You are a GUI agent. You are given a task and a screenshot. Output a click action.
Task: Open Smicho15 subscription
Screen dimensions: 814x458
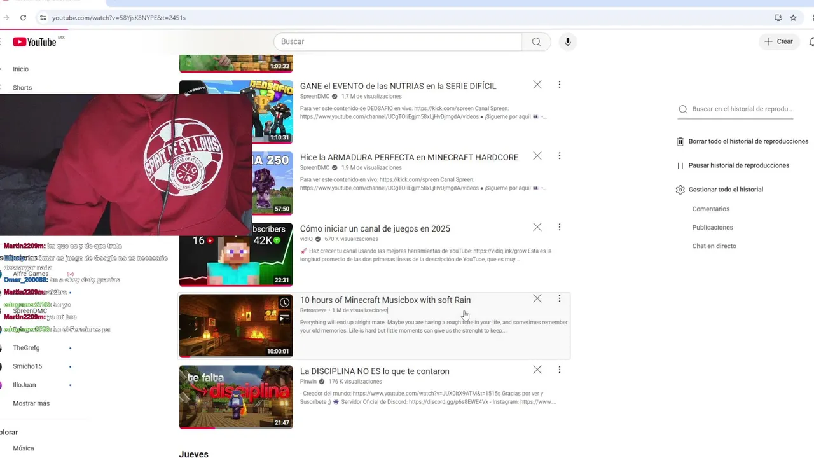point(27,366)
